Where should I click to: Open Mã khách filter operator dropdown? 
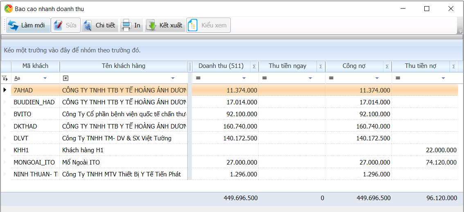click(x=45, y=78)
